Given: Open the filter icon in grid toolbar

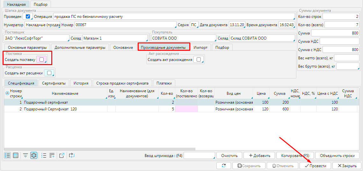Looking at the screenshot, I should coord(25,155).
